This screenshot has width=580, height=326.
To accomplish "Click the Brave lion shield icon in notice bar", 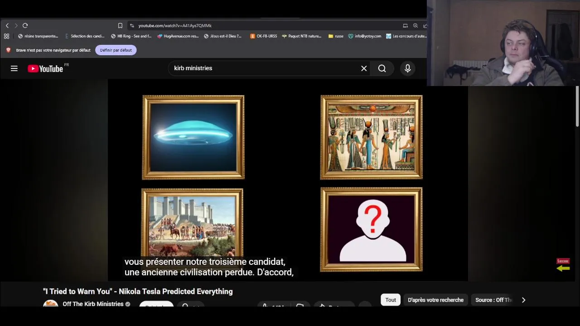I will pos(8,50).
